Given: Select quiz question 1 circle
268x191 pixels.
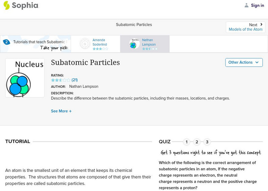Looking at the screenshot, I should tap(187, 142).
